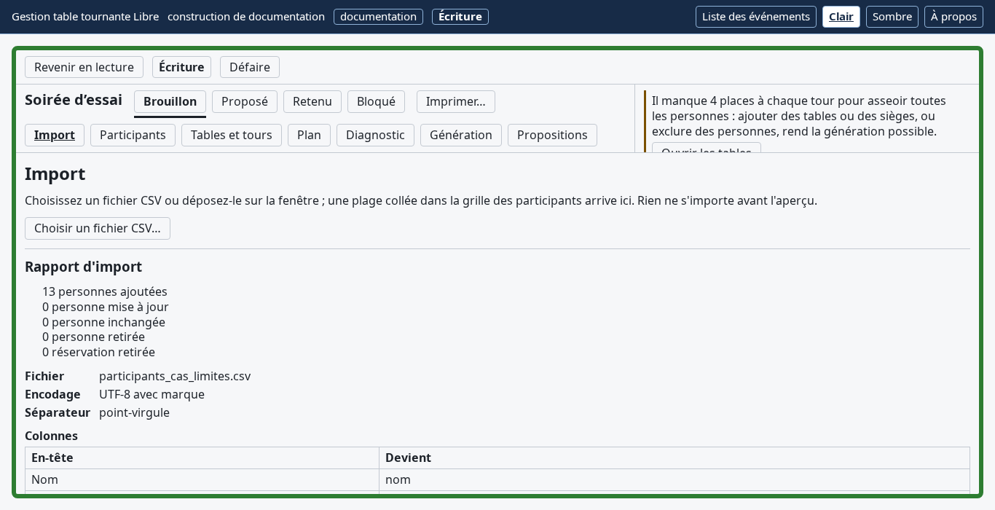Click Revenir en lecture

[x=84, y=67]
